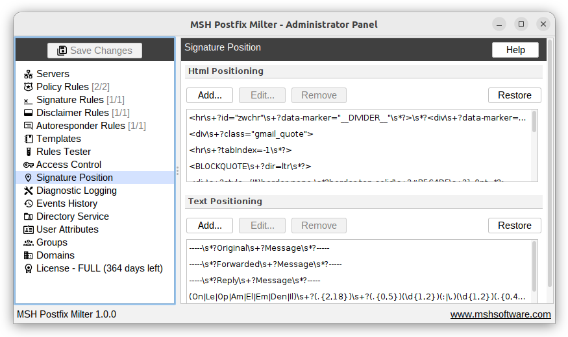Click the Servers network icon
This screenshot has width=568, height=337.
click(29, 74)
